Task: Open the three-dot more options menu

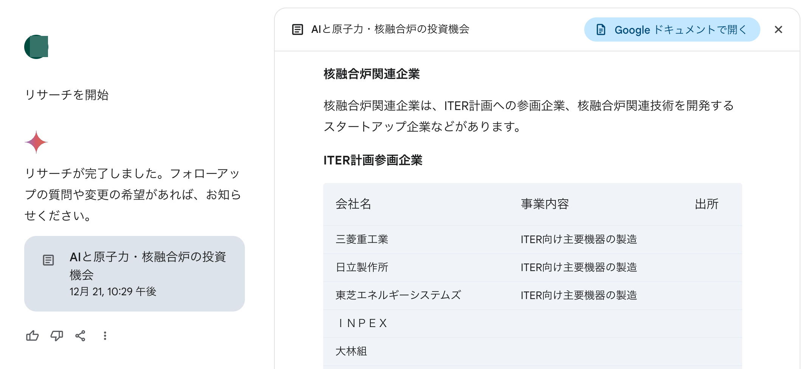Action: (105, 336)
